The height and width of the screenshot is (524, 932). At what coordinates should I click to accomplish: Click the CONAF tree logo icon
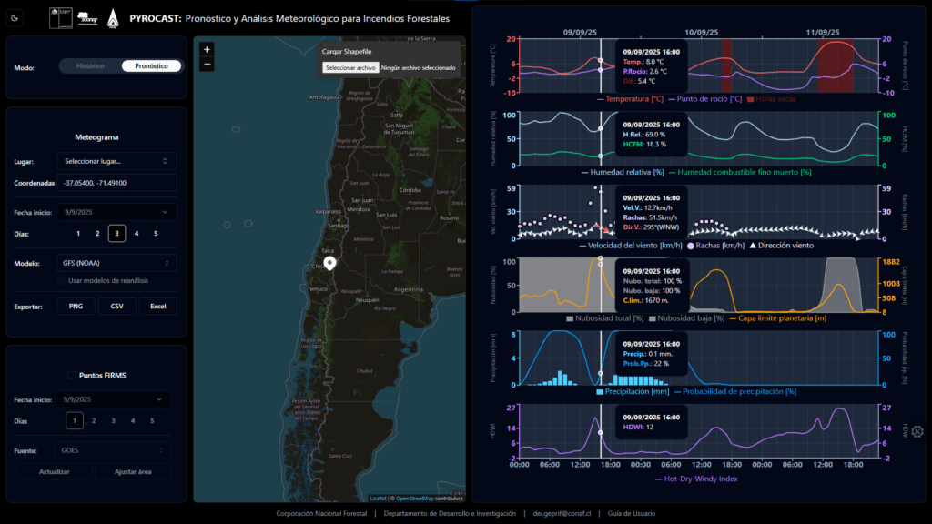tap(113, 17)
